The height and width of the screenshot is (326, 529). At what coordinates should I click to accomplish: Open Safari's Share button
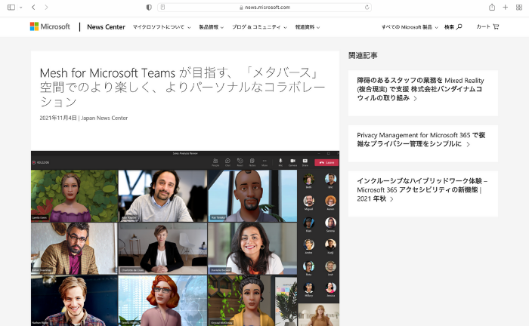click(x=492, y=7)
